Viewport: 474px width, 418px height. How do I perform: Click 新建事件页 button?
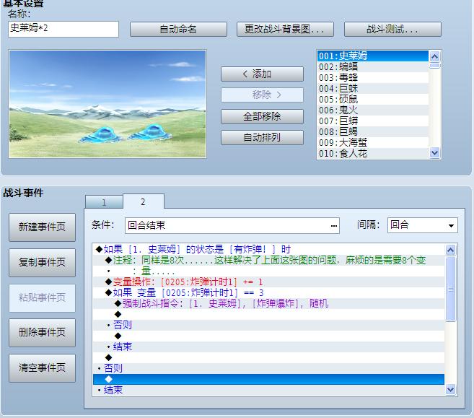(x=42, y=227)
